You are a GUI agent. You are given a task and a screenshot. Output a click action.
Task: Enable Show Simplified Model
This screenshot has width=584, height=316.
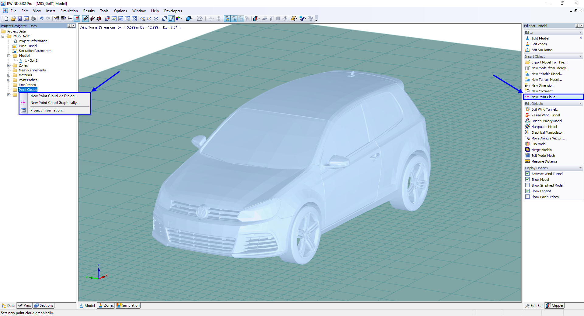point(527,185)
